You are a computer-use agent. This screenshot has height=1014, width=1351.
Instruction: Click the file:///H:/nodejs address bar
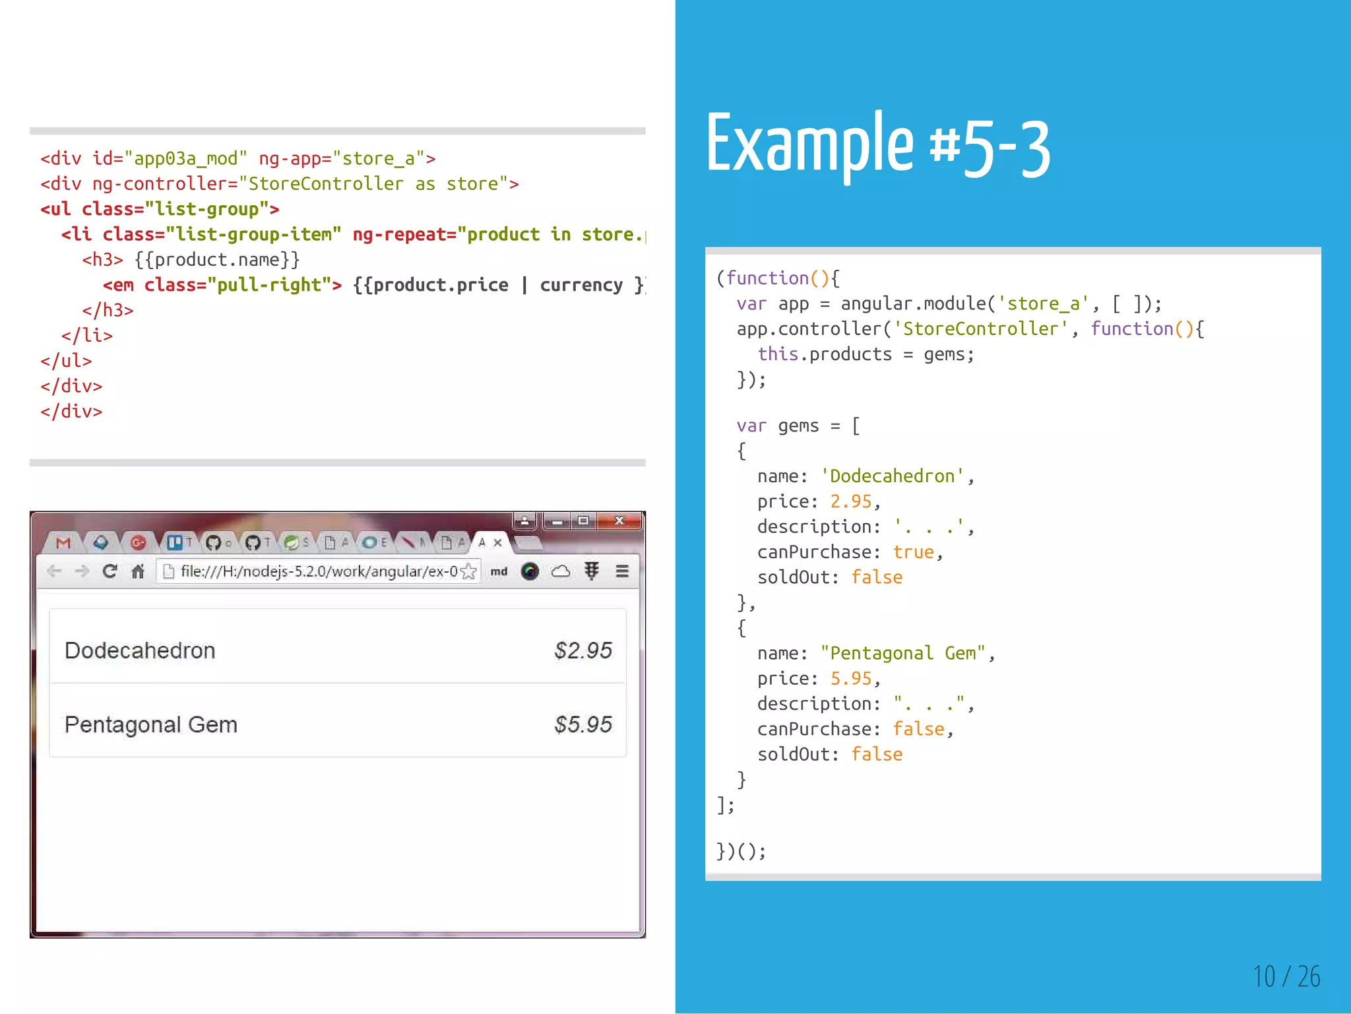319,571
